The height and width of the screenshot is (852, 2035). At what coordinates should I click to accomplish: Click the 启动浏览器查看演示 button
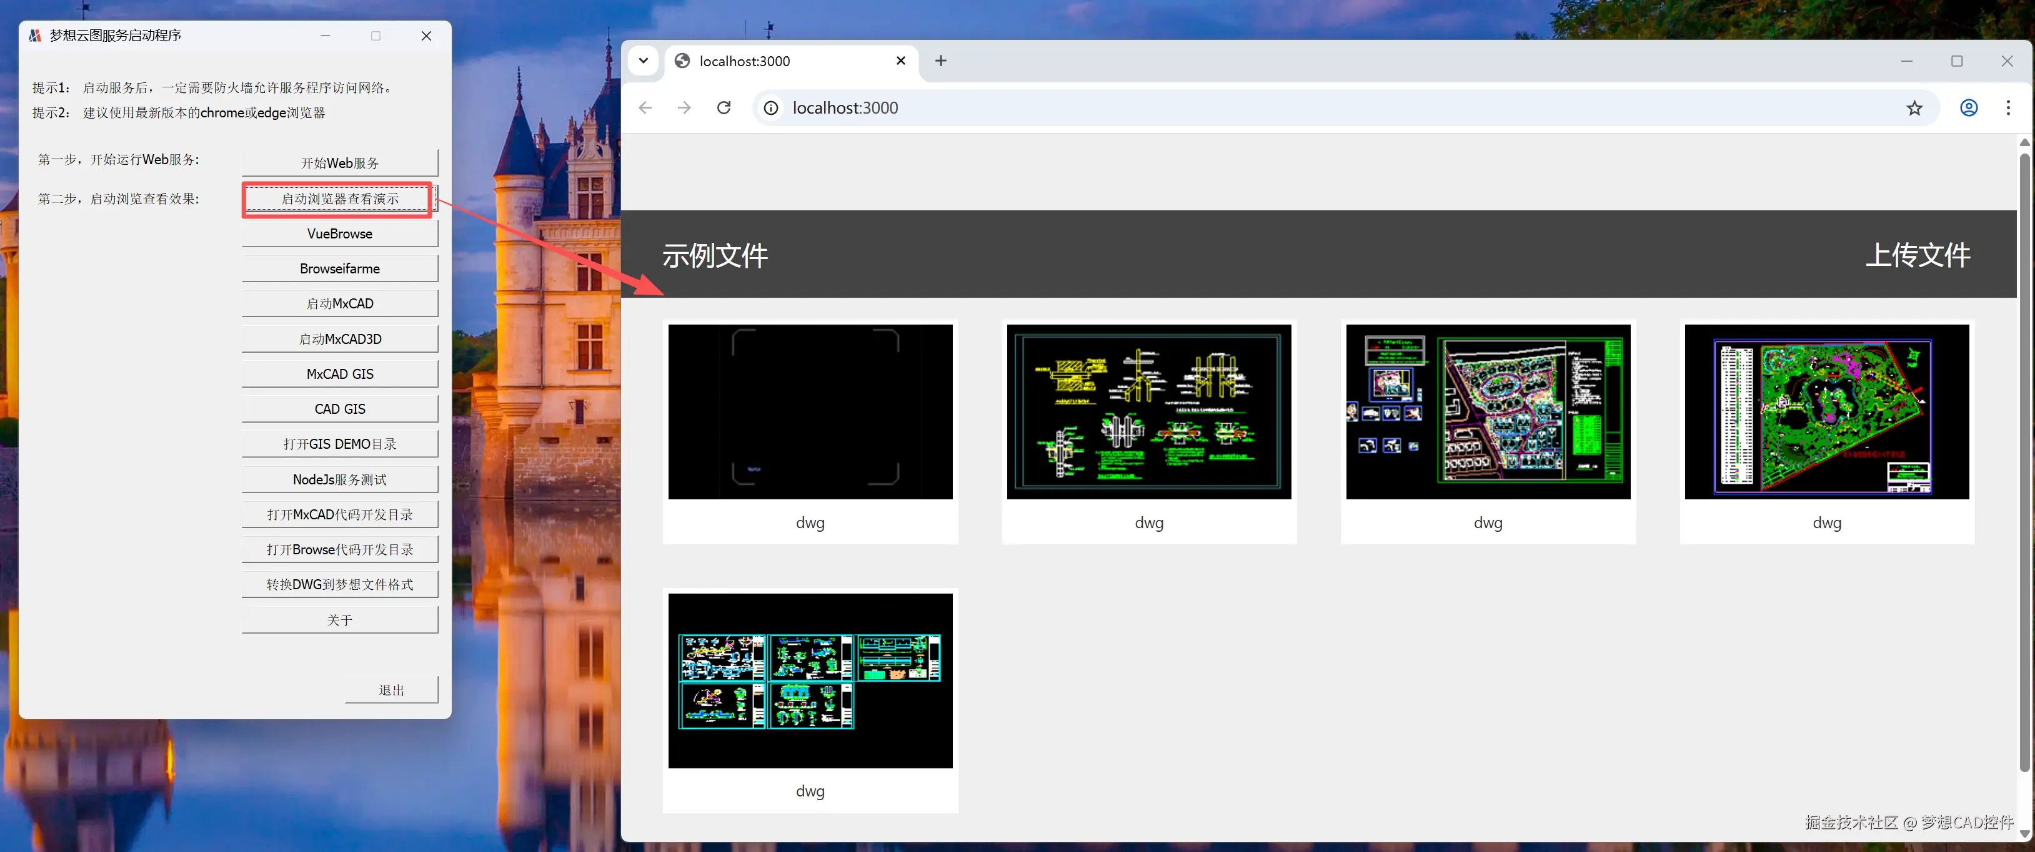pyautogui.click(x=340, y=198)
